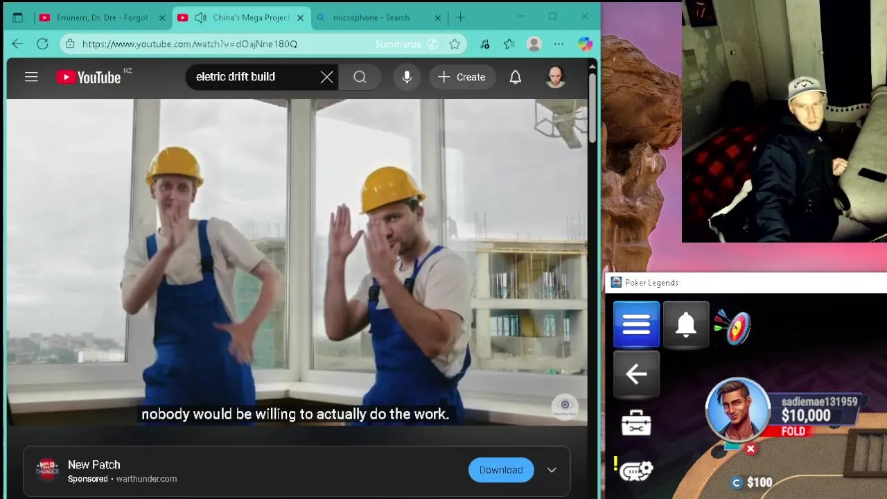Click the $10,000 chip stack amount

(806, 416)
